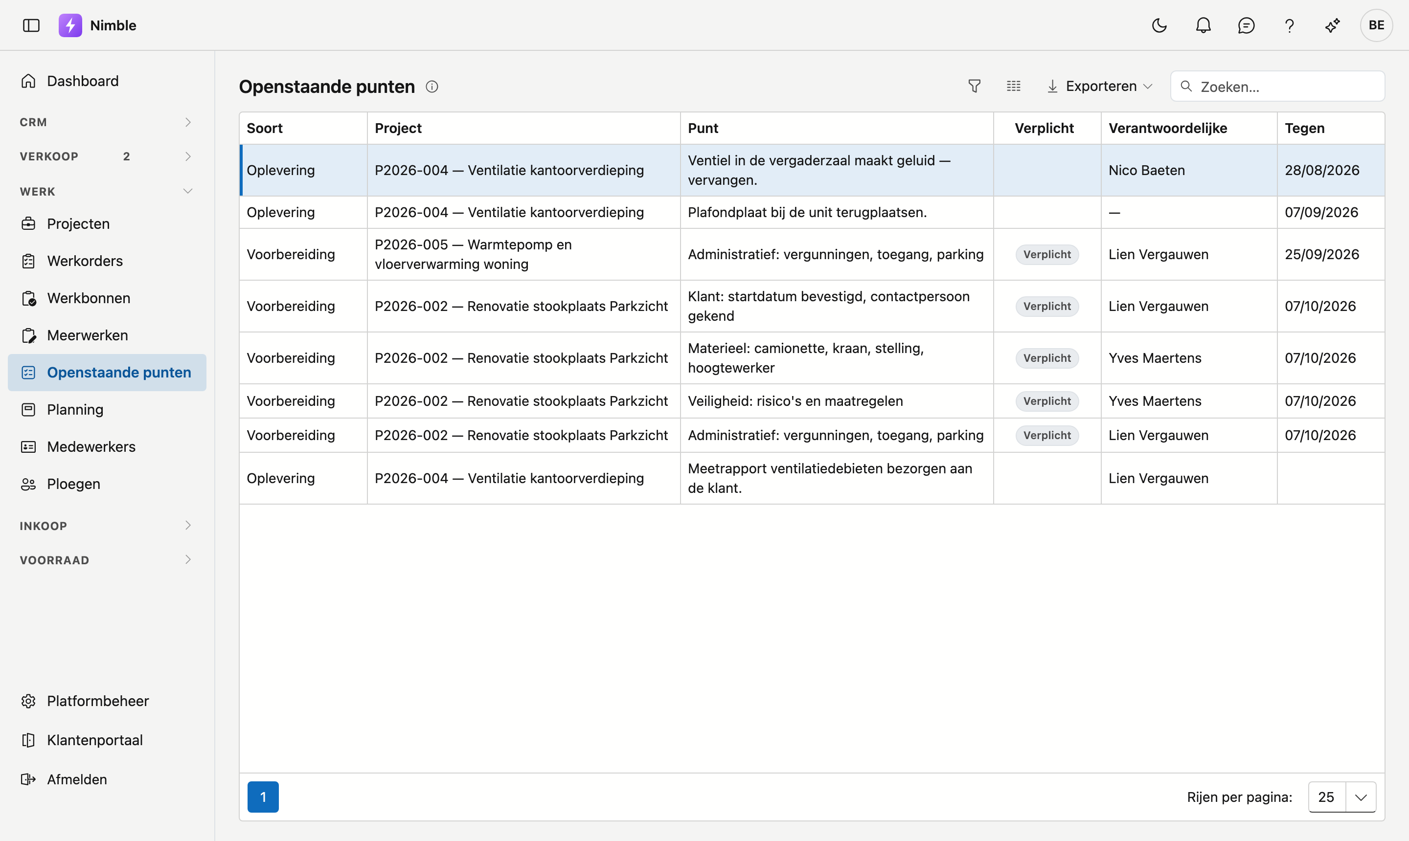This screenshot has height=841, width=1409.
Task: Switch to dark mode moon icon
Action: click(1159, 25)
